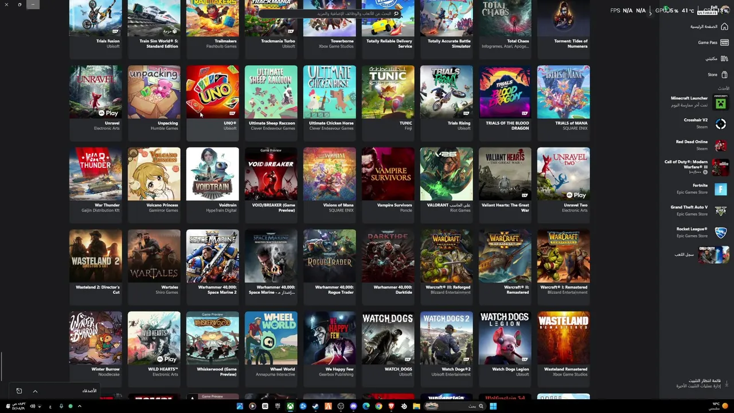Click the Windows Start button
Screen dimensions: 734x413
[493, 406]
